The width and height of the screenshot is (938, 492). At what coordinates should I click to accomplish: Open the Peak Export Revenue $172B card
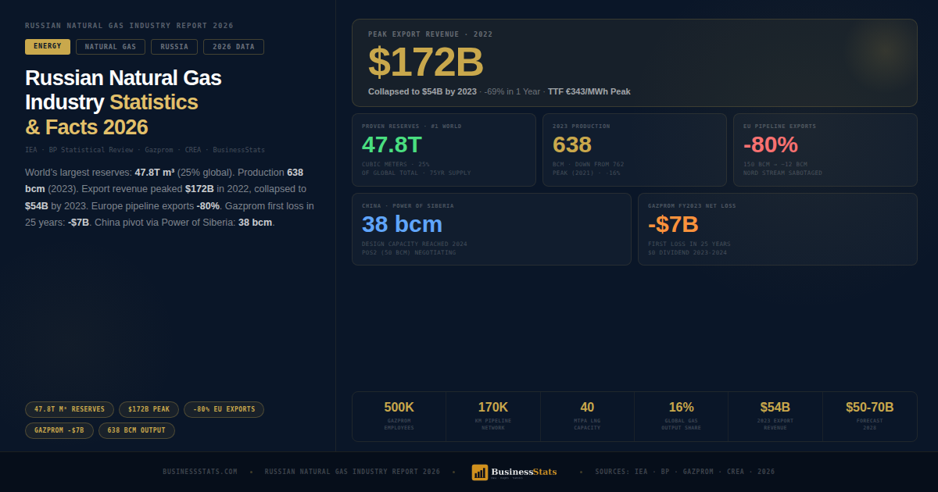coord(636,62)
